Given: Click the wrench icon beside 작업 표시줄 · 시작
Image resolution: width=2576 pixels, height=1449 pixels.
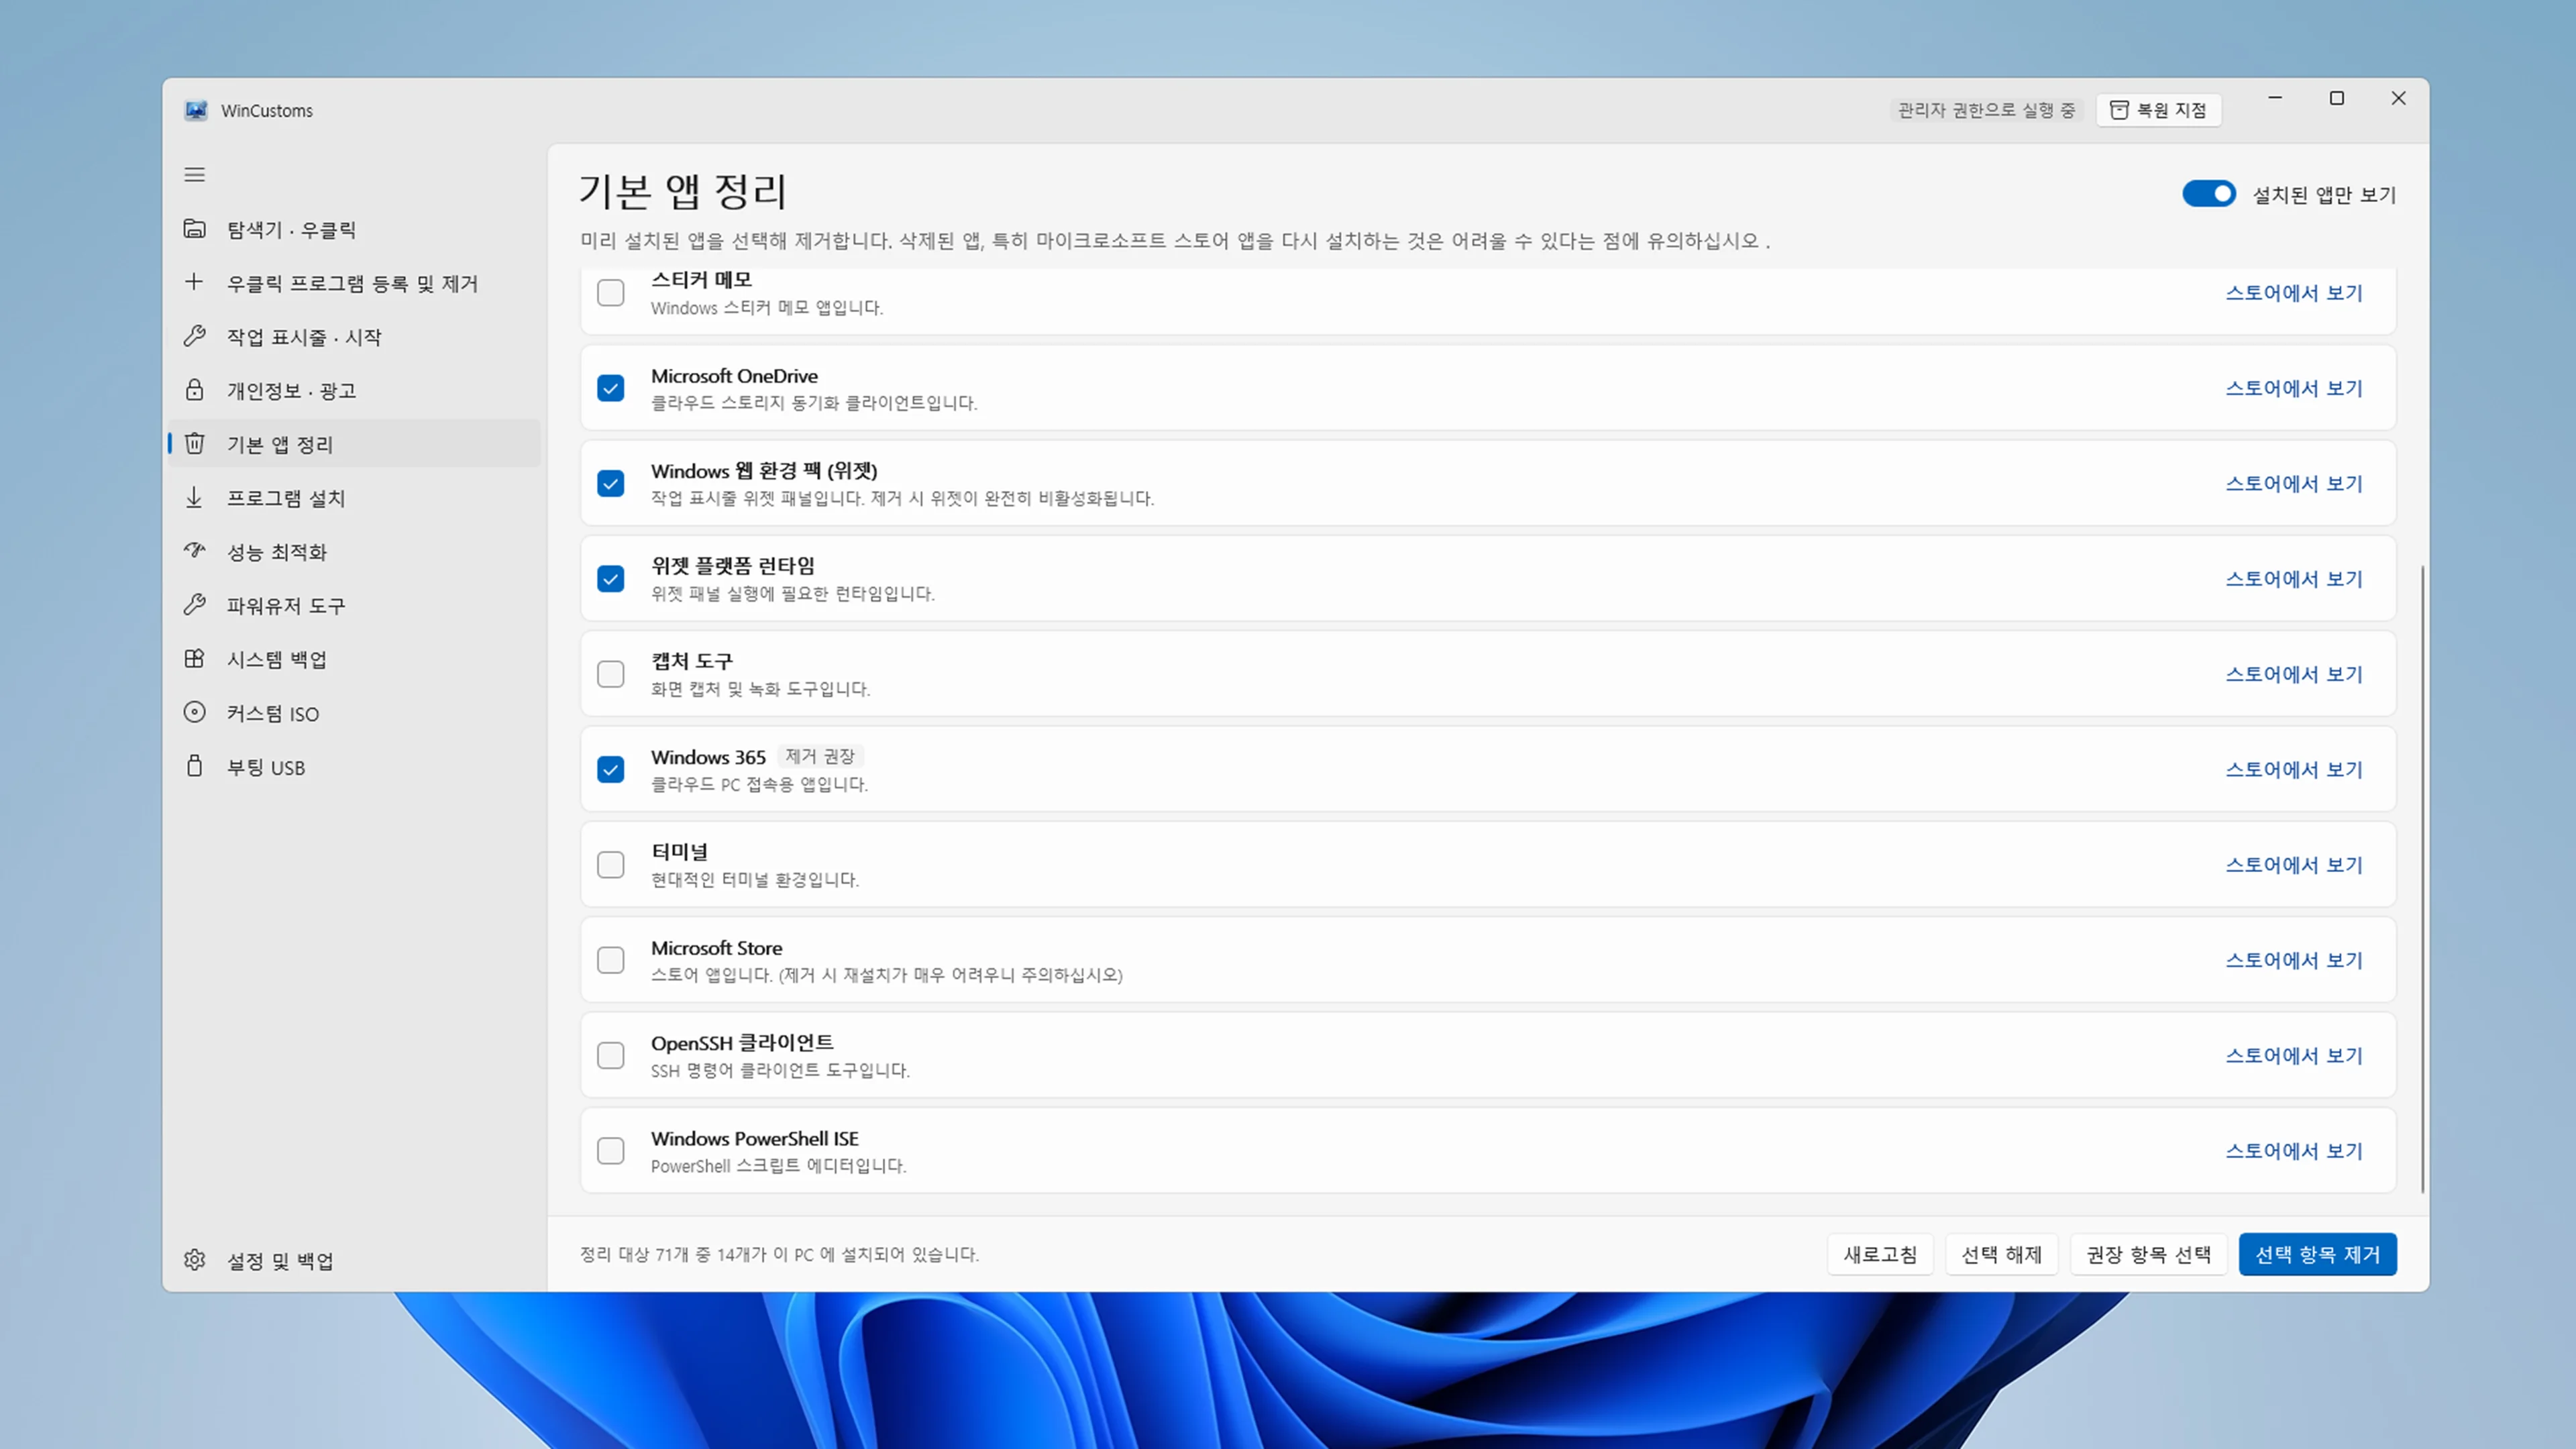Looking at the screenshot, I should pos(194,336).
